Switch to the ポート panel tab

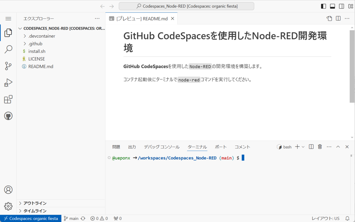tap(221, 147)
